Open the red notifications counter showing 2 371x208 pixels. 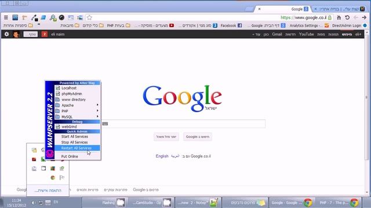click(44, 34)
